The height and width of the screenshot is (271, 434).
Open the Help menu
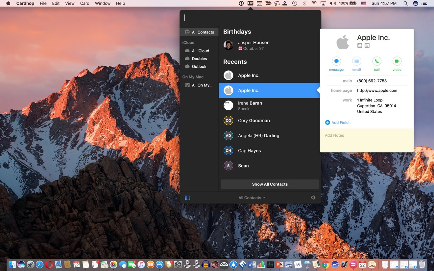(x=120, y=3)
